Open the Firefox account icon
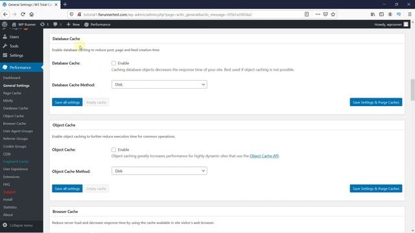 (x=390, y=14)
